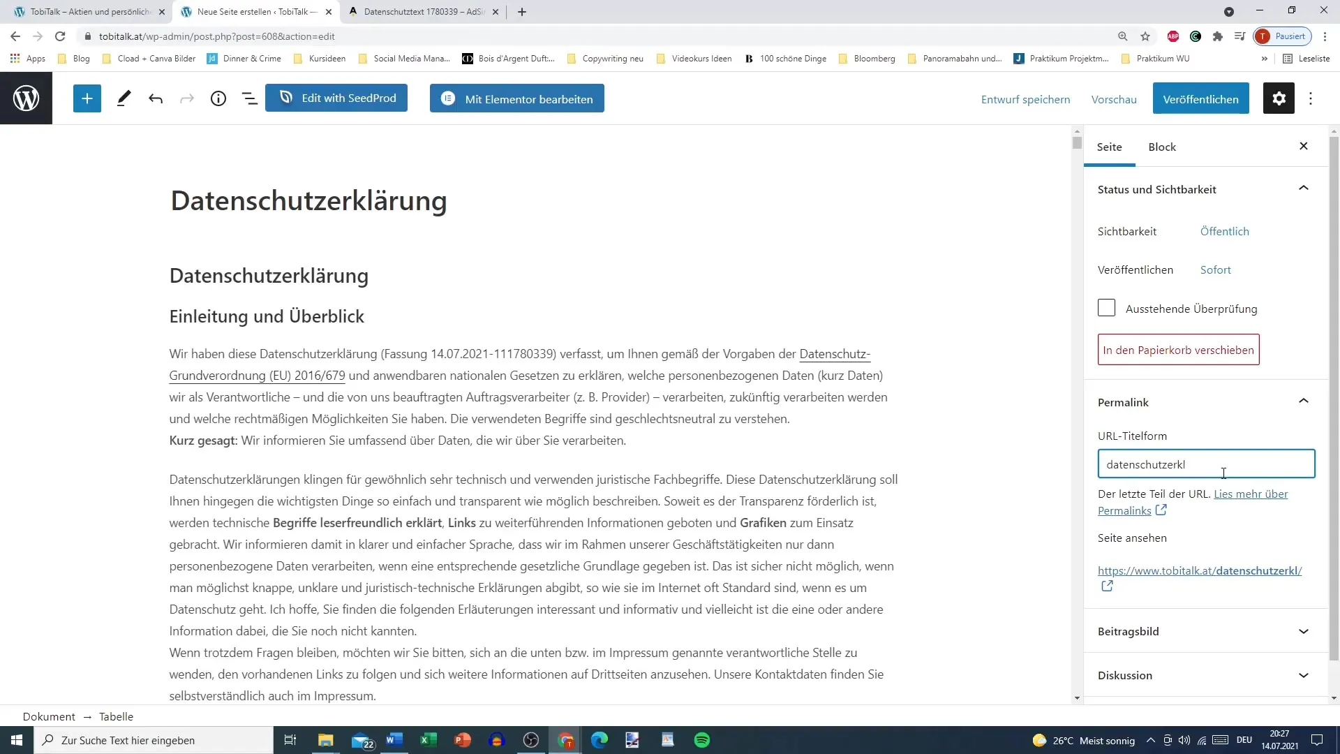Click the Undo icon in toolbar
The width and height of the screenshot is (1340, 754).
[x=155, y=98]
